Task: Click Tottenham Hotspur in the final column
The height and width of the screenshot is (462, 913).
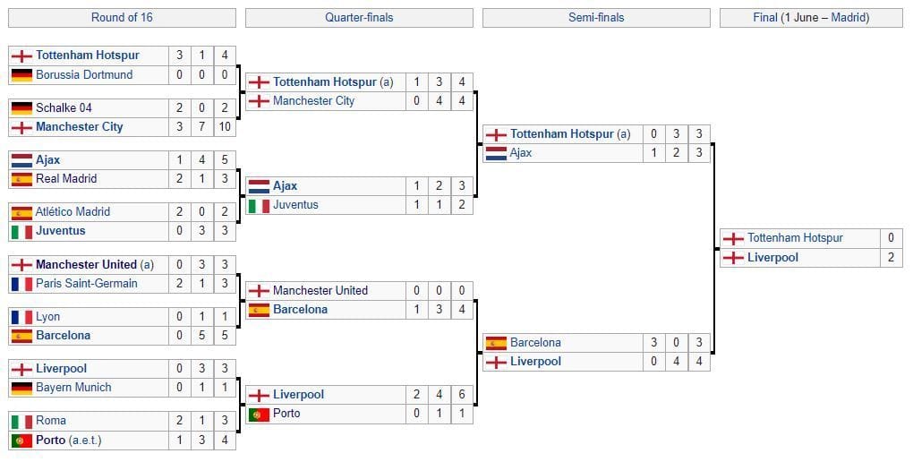Action: click(x=795, y=238)
